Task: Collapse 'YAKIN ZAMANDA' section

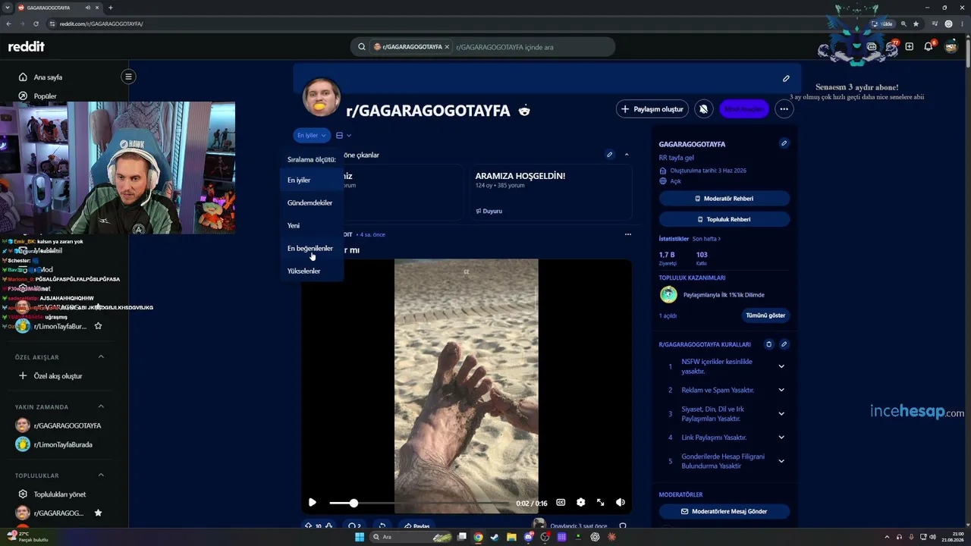Action: [101, 406]
